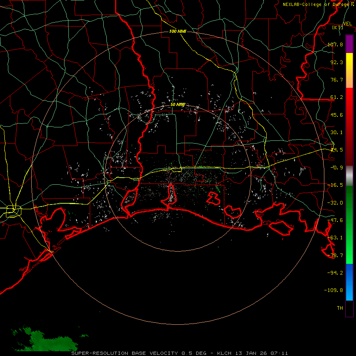Click the 107.8 velocity scale value
Image resolution: width=356 pixels, height=356 pixels.
335,44
